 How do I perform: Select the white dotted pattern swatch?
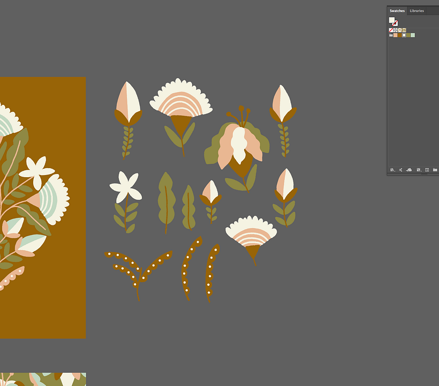(395, 31)
